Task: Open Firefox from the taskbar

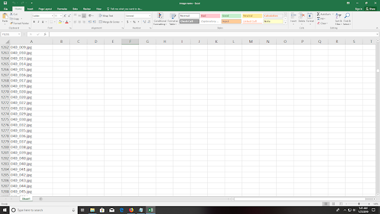Action: click(131, 210)
